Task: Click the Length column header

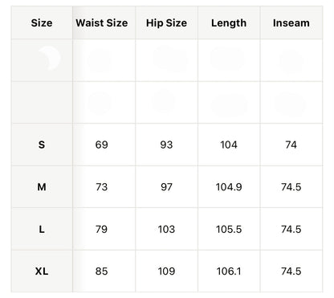Action: coord(229,23)
